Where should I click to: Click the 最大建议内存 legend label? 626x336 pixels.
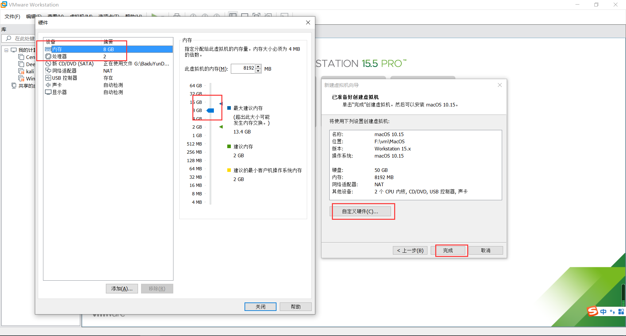(x=248, y=108)
